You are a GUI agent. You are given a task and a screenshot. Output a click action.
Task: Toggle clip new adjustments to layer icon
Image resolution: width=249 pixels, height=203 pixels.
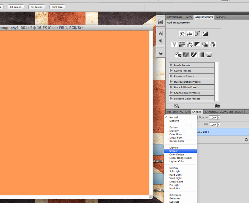click(x=217, y=106)
